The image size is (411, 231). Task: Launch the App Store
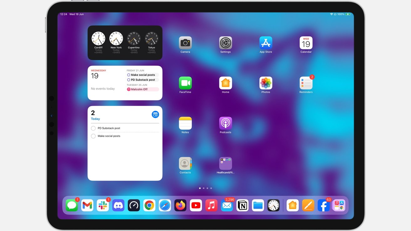click(x=266, y=43)
